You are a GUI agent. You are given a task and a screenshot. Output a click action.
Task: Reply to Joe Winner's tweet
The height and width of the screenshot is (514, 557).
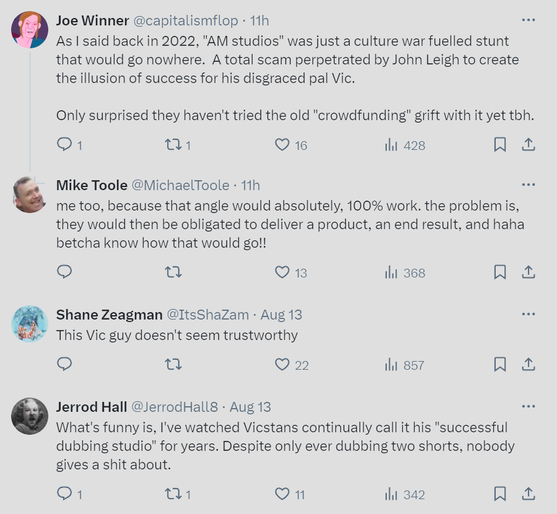pyautogui.click(x=64, y=145)
